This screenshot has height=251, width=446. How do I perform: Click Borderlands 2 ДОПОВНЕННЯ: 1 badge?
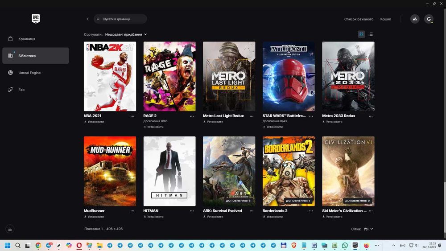click(298, 201)
